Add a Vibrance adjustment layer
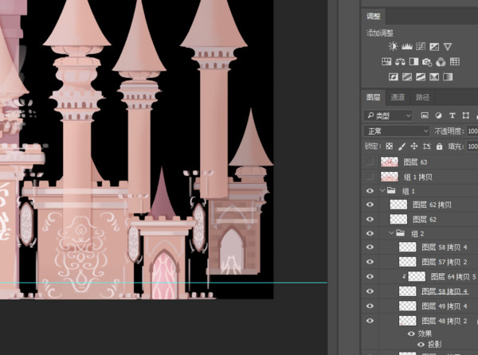Viewport: 478px width, 355px height. [x=448, y=46]
